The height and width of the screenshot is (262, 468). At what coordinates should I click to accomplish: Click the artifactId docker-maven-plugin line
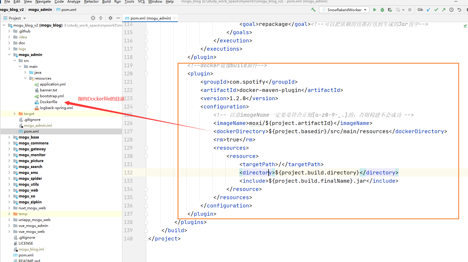point(272,90)
